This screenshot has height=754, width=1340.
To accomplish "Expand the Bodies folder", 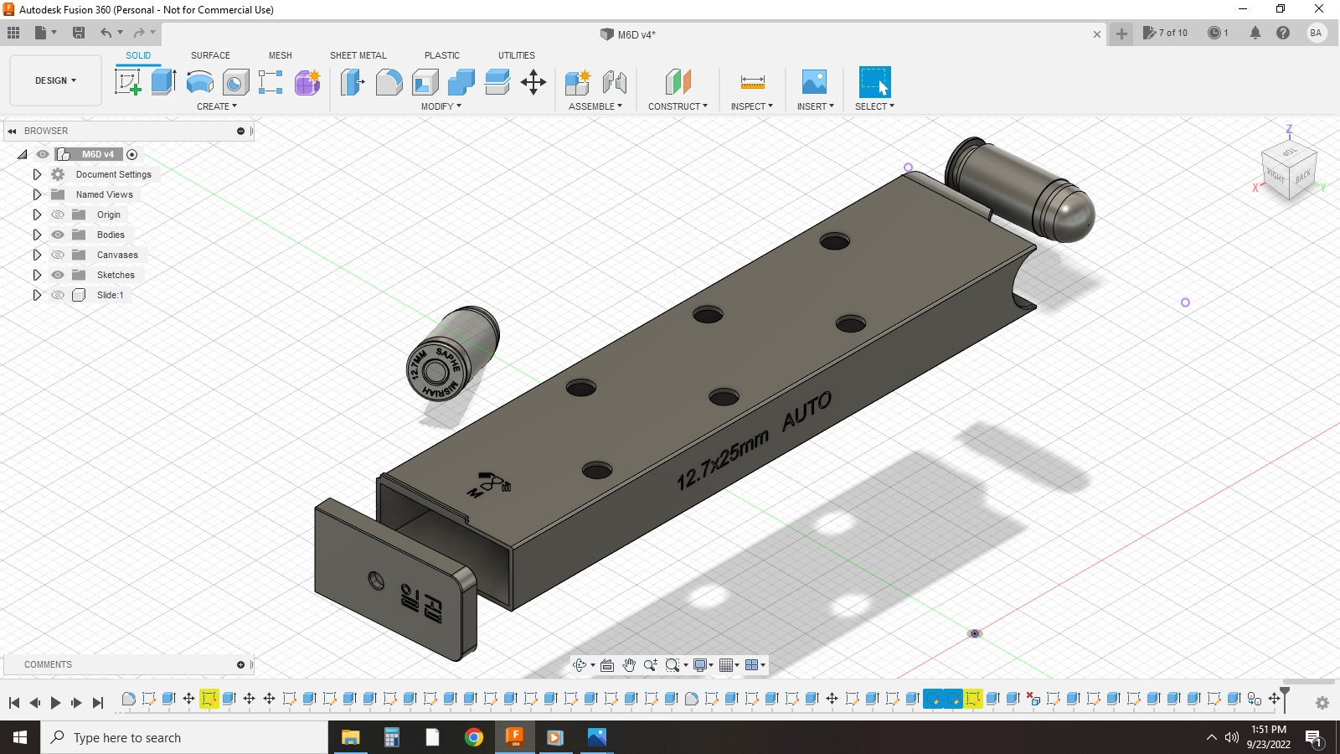I will 37,235.
